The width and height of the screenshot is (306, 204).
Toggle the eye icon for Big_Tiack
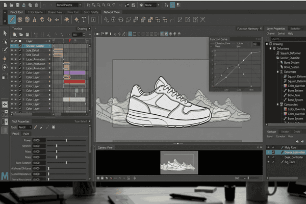(x=269, y=162)
